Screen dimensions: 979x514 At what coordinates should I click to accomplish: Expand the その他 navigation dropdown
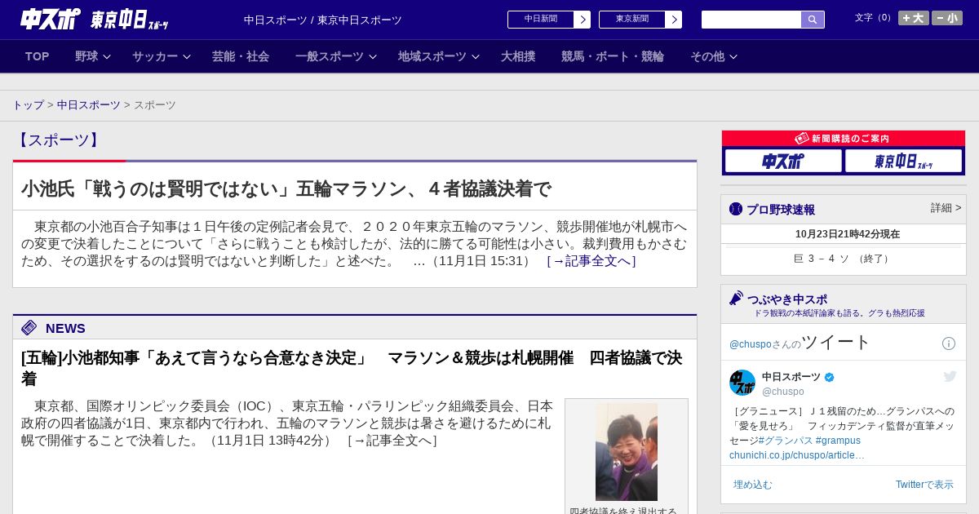pyautogui.click(x=714, y=56)
